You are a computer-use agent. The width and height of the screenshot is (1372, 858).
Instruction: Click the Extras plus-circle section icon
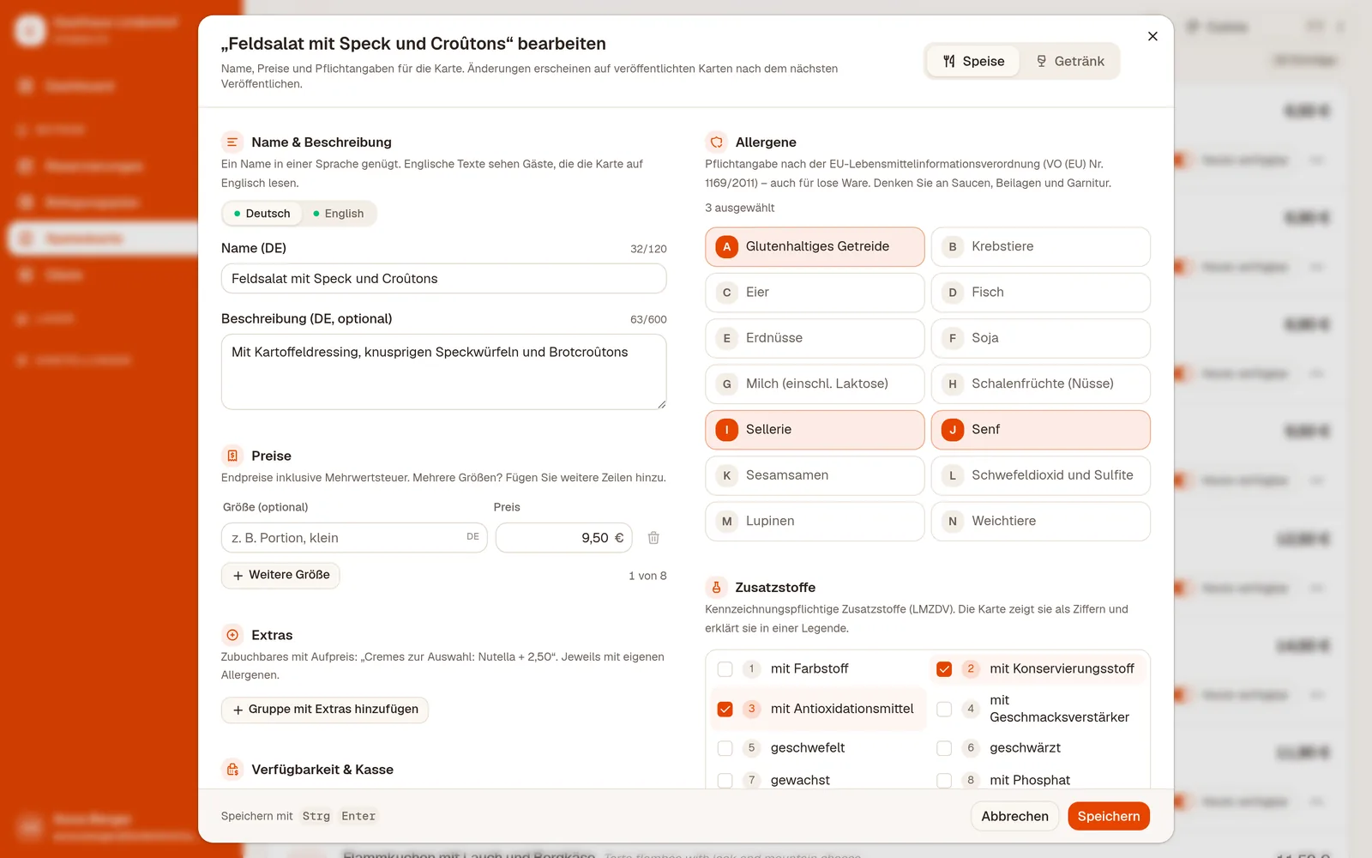(232, 635)
